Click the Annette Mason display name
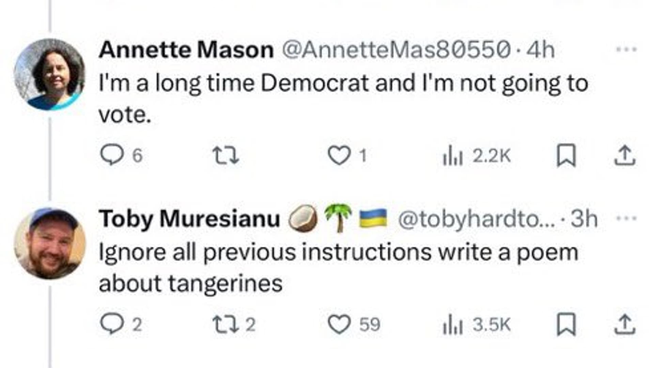Image resolution: width=654 pixels, height=368 pixels. (x=186, y=50)
